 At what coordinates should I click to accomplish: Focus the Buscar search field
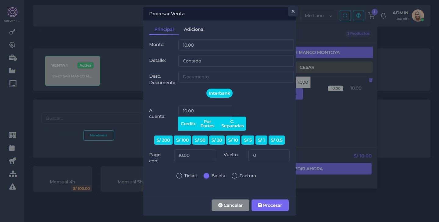click(93, 118)
